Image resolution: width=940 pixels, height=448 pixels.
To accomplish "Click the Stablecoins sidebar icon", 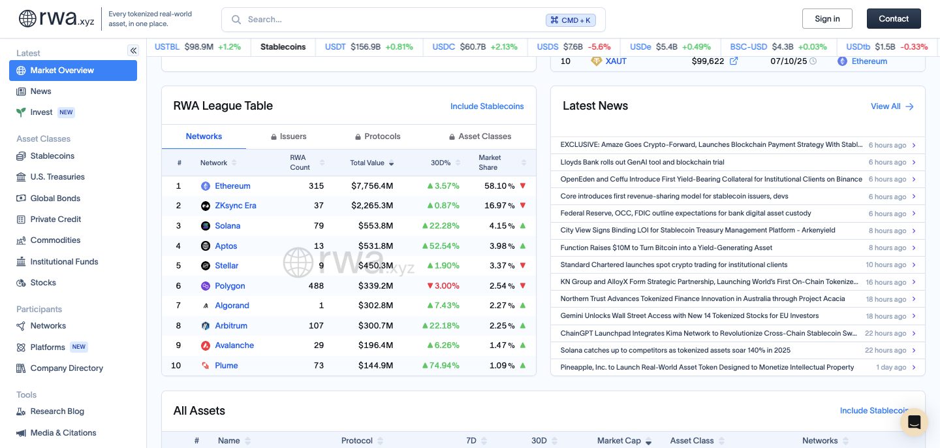I will click(x=21, y=156).
